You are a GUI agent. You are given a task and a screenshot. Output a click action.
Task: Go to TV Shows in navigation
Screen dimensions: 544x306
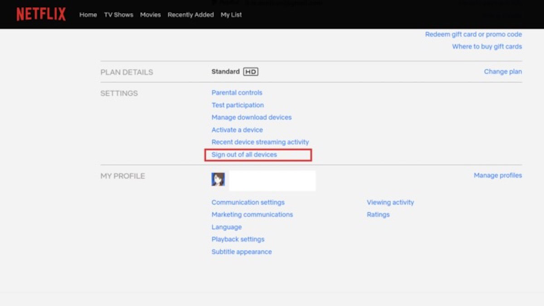[119, 15]
